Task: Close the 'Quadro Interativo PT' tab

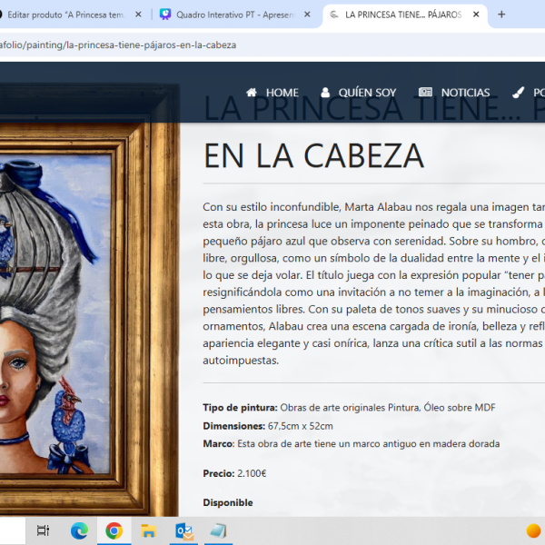Action: point(307,15)
